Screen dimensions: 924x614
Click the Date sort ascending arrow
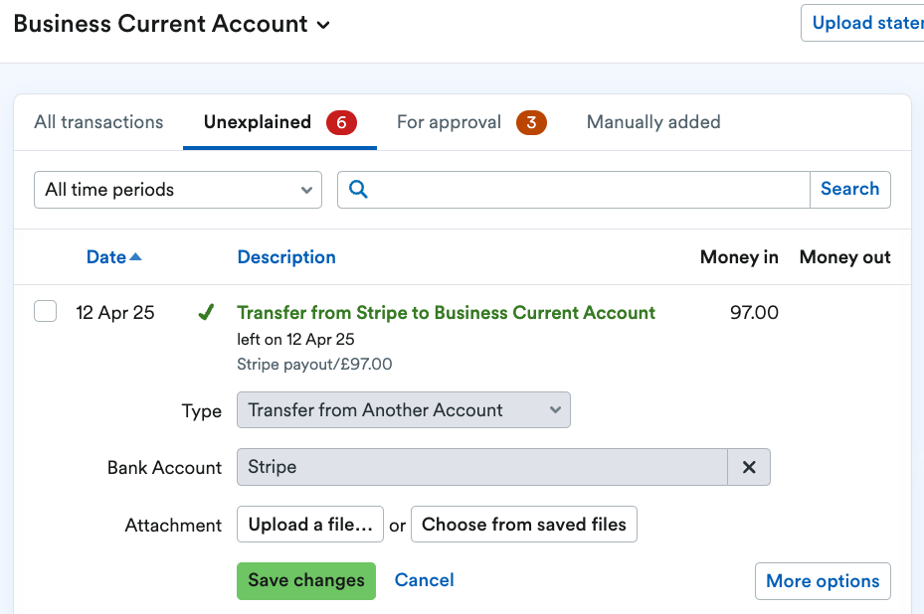click(135, 256)
